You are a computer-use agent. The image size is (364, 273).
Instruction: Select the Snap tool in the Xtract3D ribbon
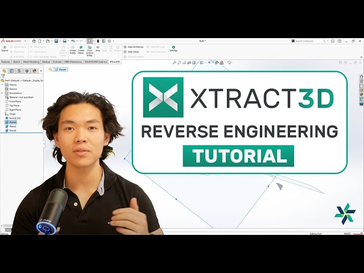105,49
